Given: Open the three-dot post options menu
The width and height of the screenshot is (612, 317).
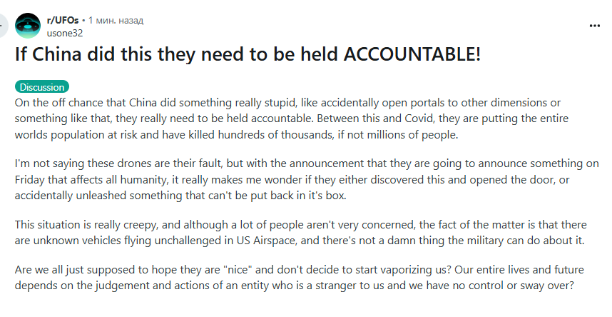Looking at the screenshot, I should 594,26.
